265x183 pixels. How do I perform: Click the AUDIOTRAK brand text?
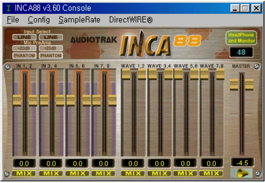[94, 40]
